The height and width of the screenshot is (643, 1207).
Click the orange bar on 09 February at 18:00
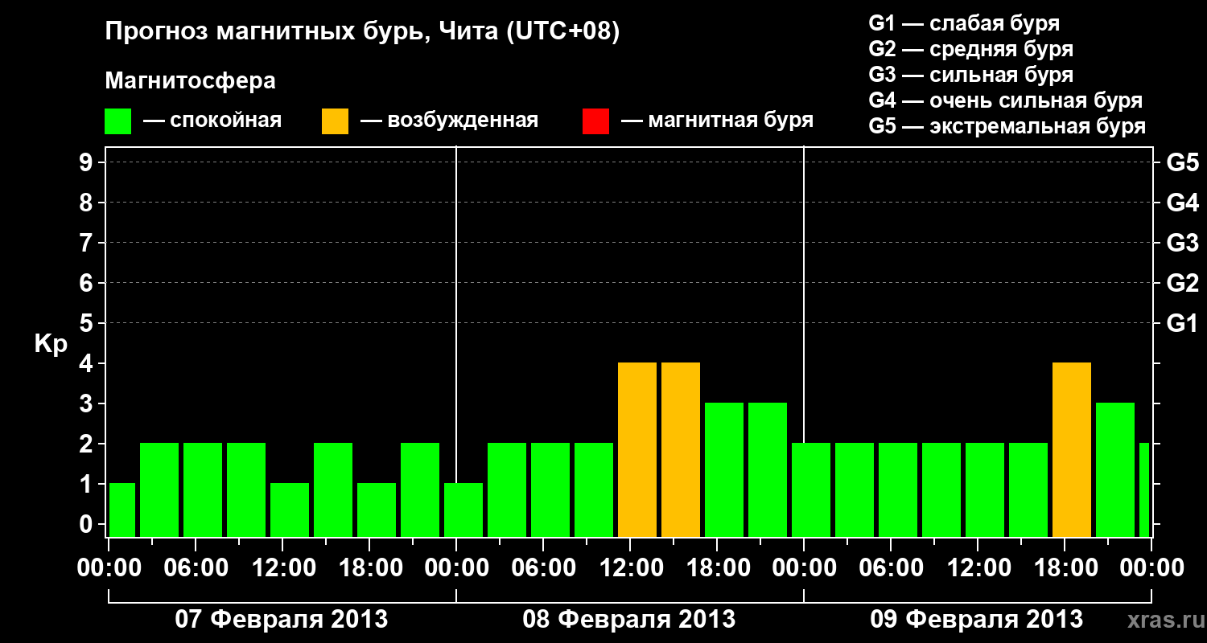coord(1072,449)
